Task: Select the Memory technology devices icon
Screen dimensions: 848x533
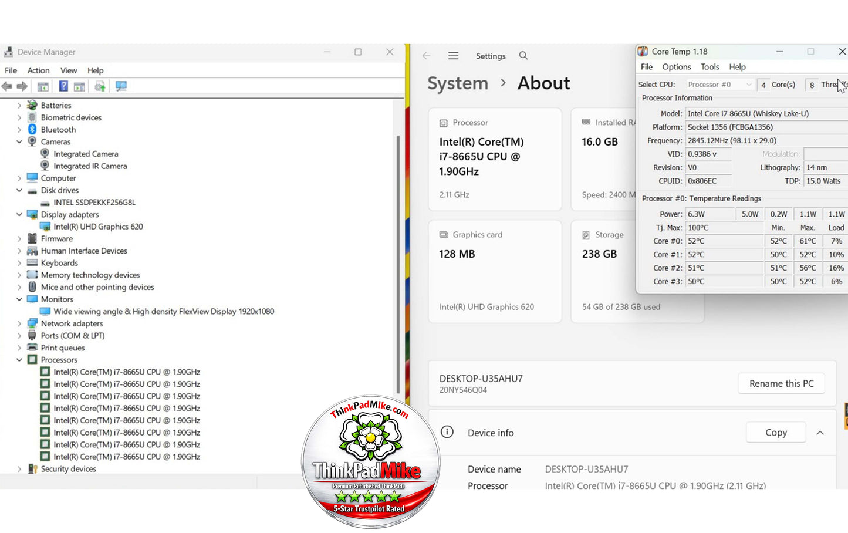Action: [32, 275]
